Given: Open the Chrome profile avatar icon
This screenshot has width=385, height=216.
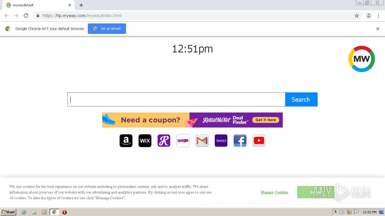Looking at the screenshot, I should point(369,16).
